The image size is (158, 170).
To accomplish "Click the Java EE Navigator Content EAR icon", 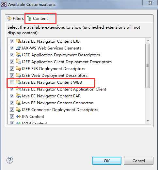I will (x=18, y=96).
